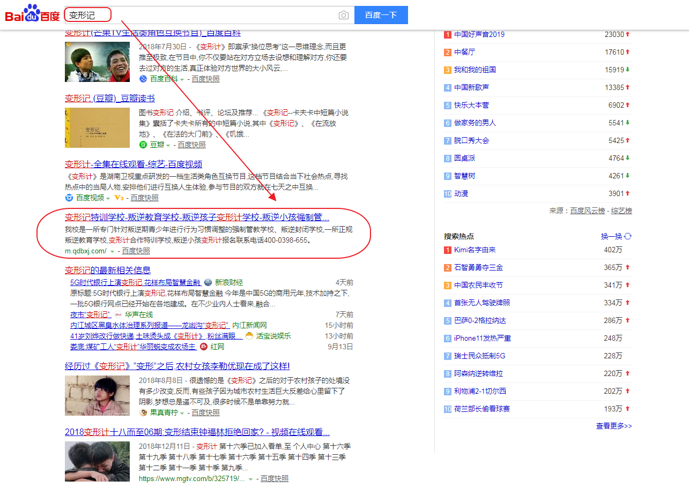Click the 百度一下 search button

pos(381,15)
